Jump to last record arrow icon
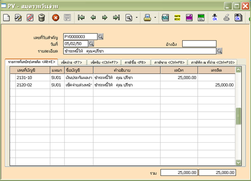The height and width of the screenshot is (181, 251). pyautogui.click(x=116, y=18)
